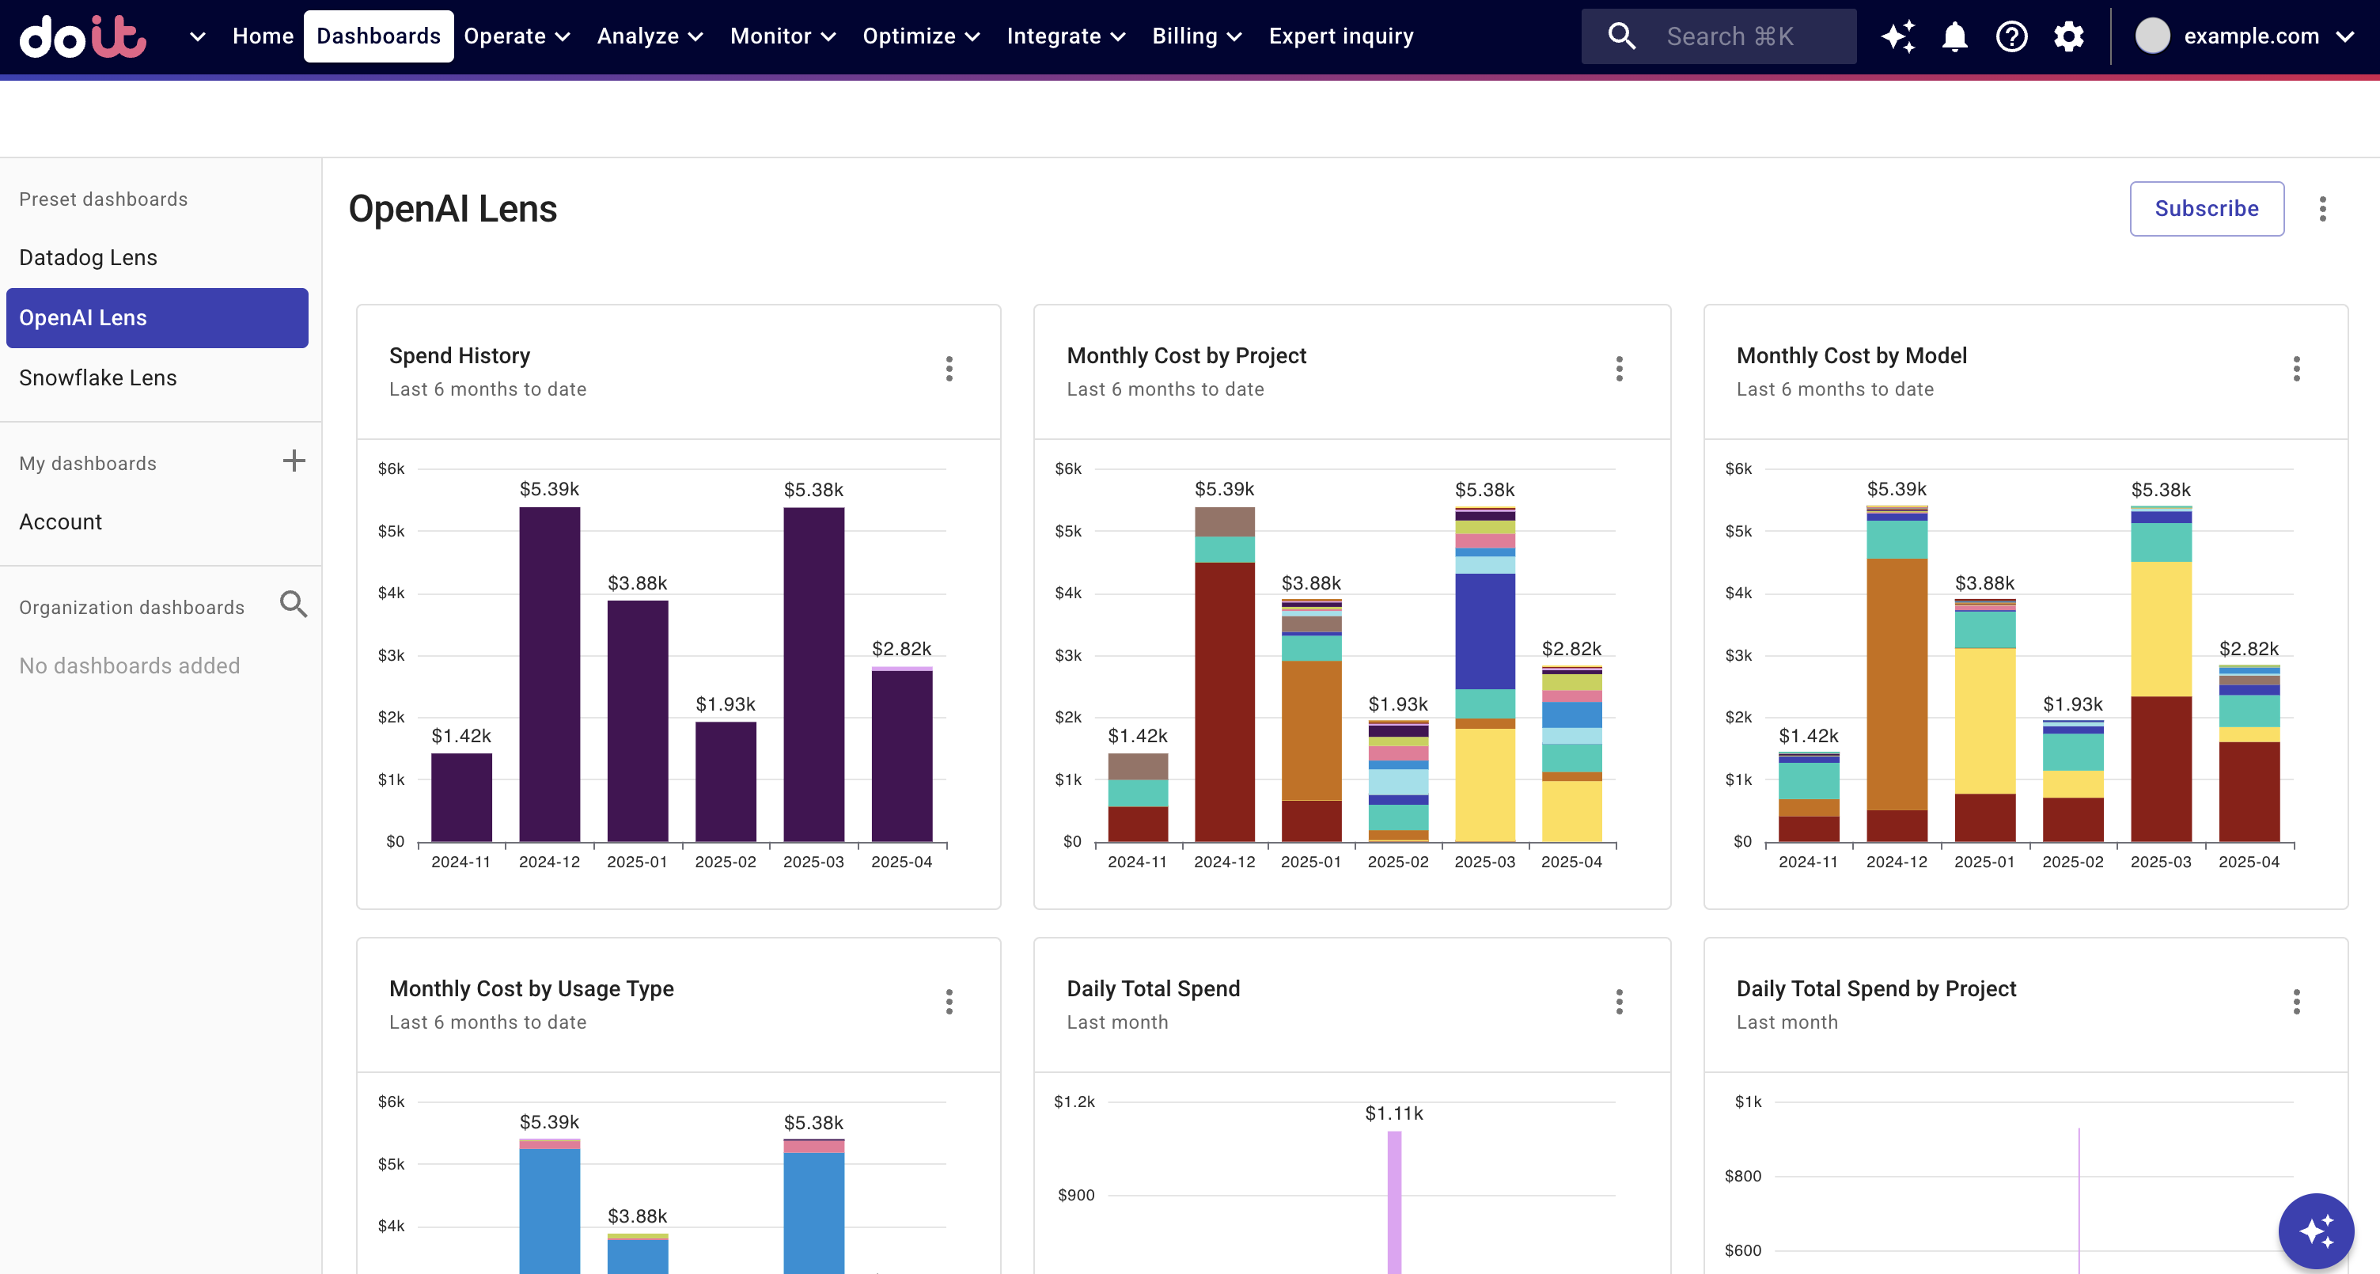
Task: Open Expert inquiry page
Action: (1340, 36)
